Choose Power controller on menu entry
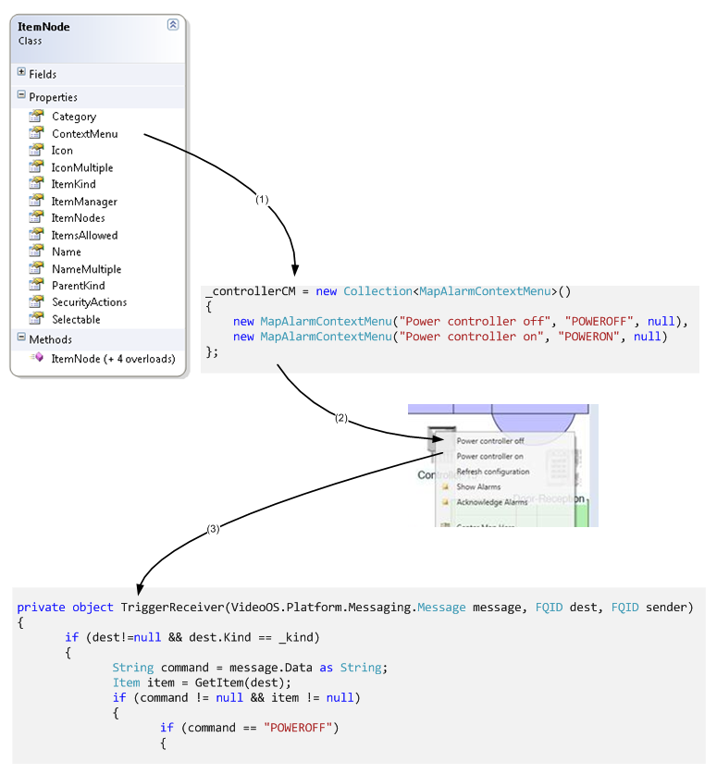 pos(489,456)
